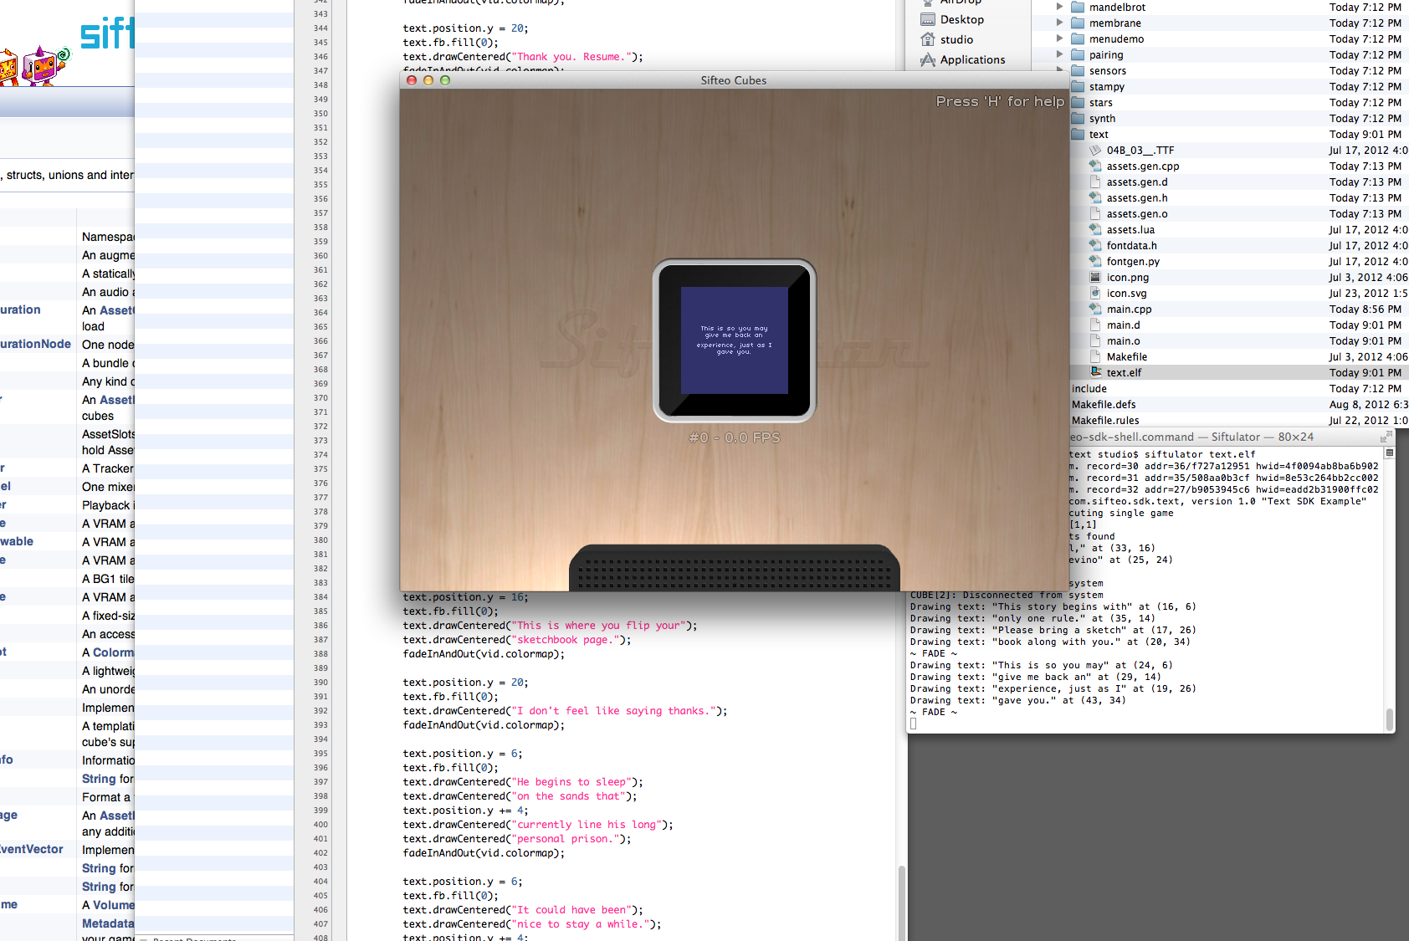Select the synth folder icon
This screenshot has width=1409, height=941.
1078,118
